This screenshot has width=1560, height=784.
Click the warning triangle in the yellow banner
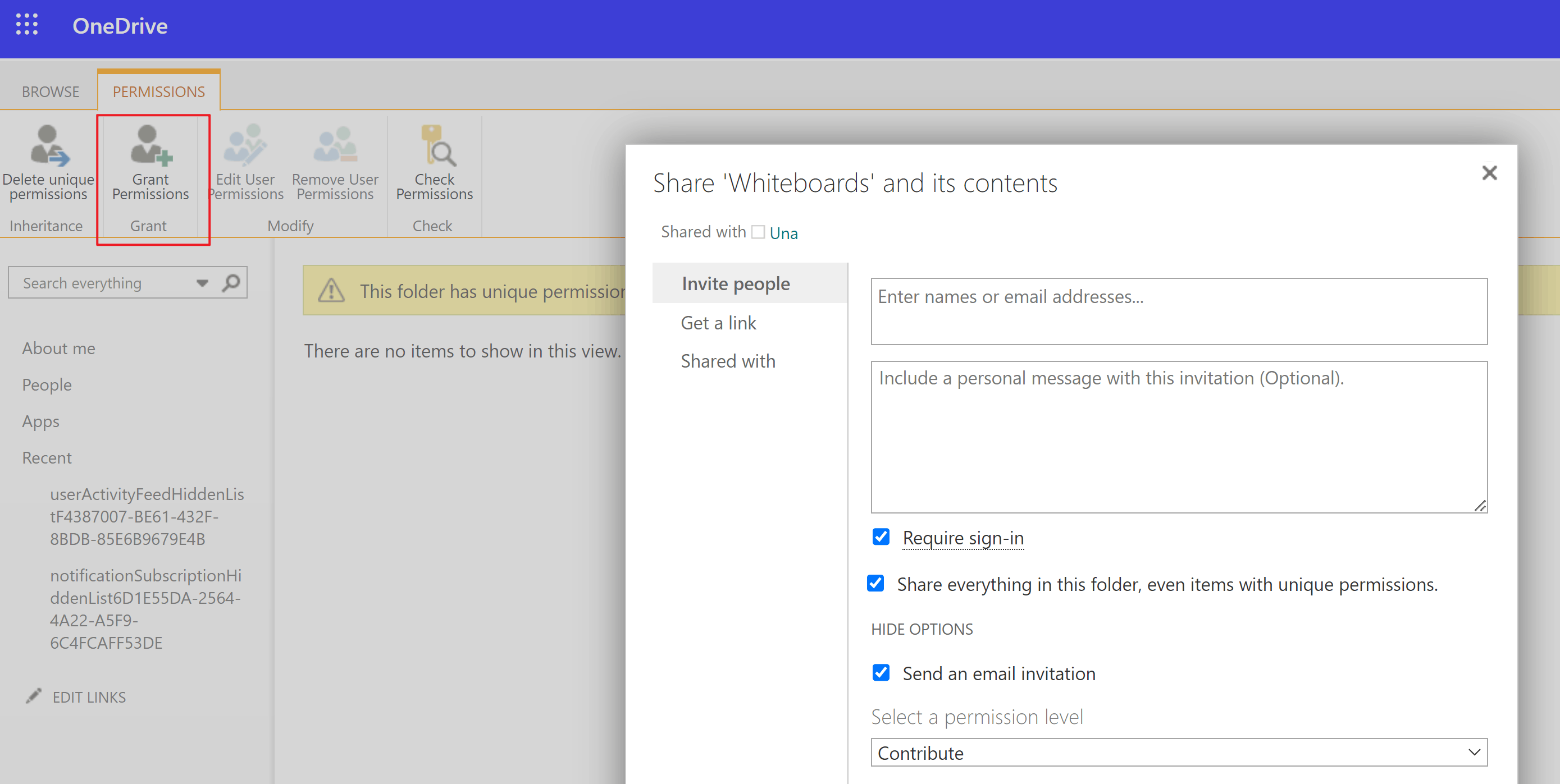(x=331, y=291)
